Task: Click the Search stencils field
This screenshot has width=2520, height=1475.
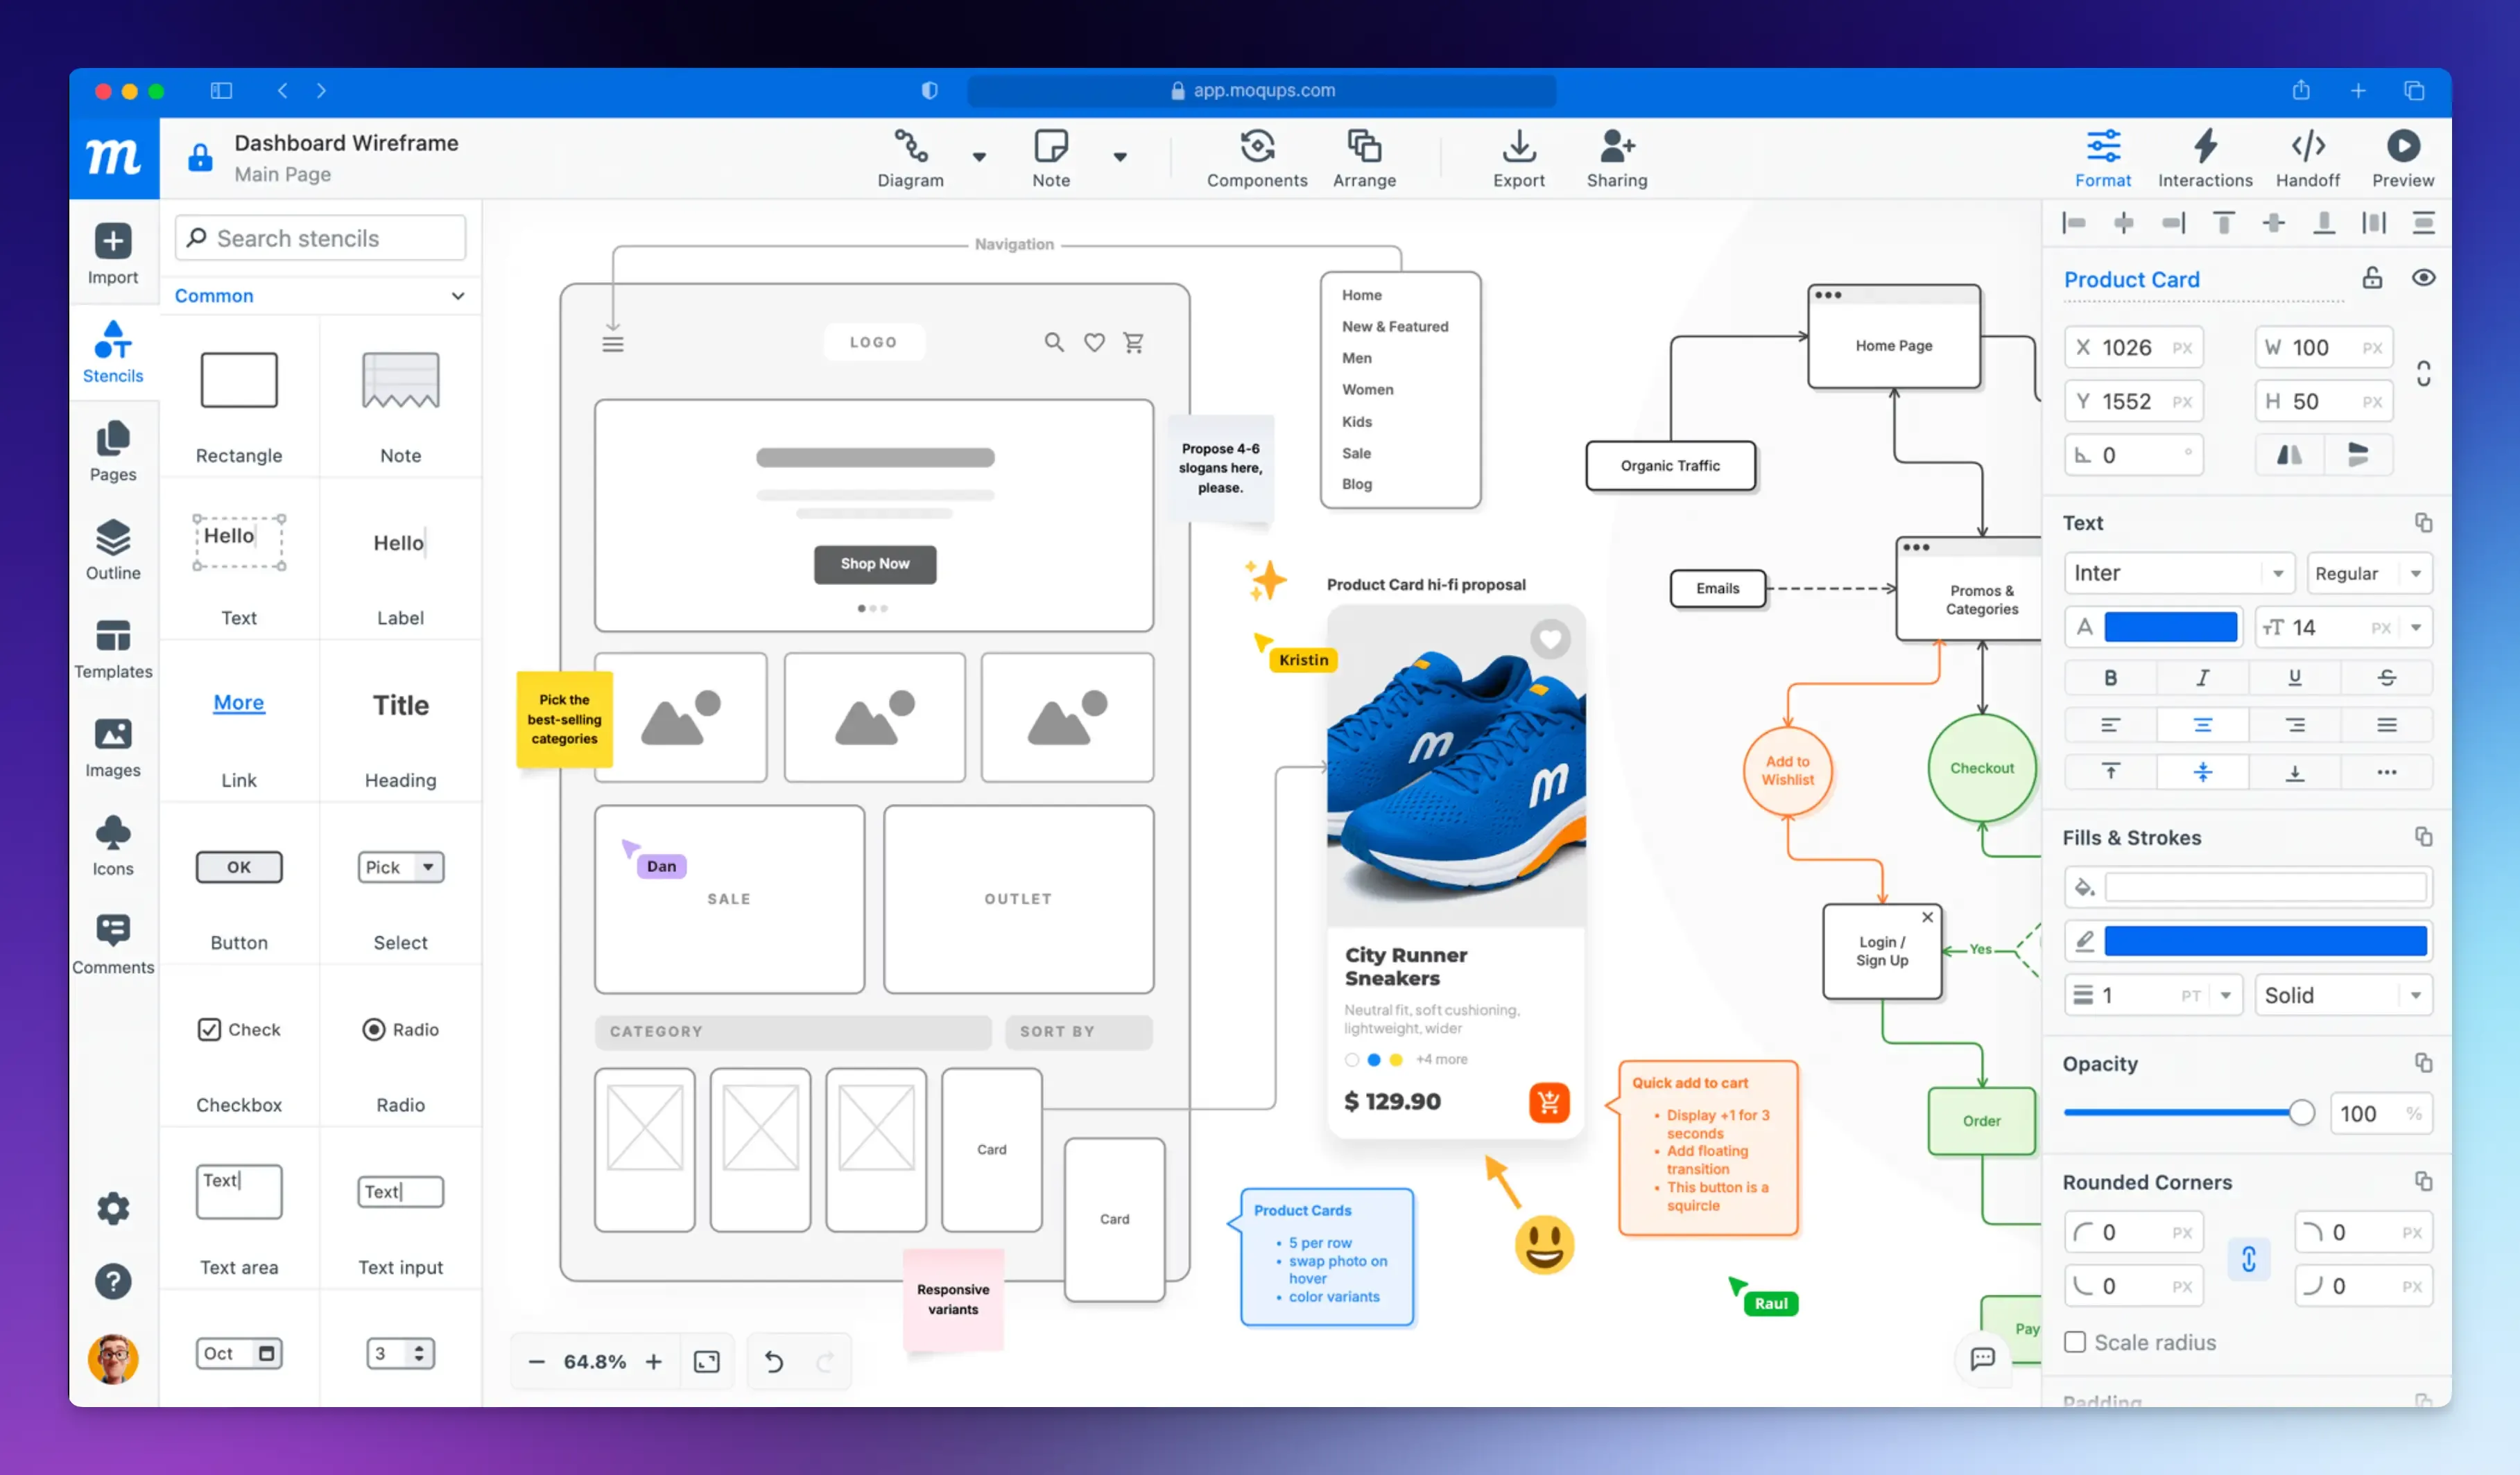Action: click(320, 238)
